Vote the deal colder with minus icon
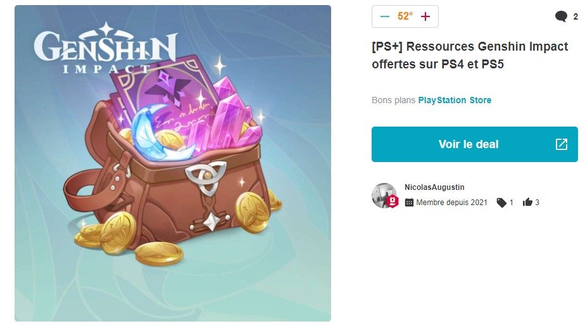Screen dimensions: 585x326 coord(385,16)
